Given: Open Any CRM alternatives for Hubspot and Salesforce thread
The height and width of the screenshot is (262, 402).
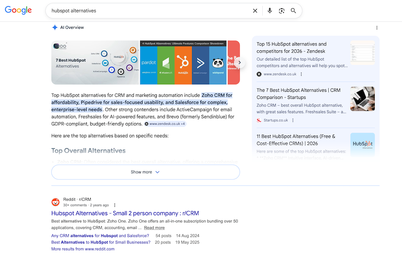Looking at the screenshot, I should [100, 236].
